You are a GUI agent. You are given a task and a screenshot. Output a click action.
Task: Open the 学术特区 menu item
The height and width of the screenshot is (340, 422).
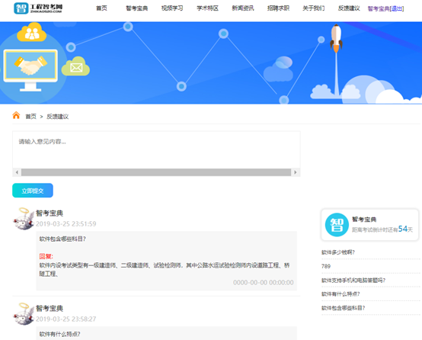[207, 8]
